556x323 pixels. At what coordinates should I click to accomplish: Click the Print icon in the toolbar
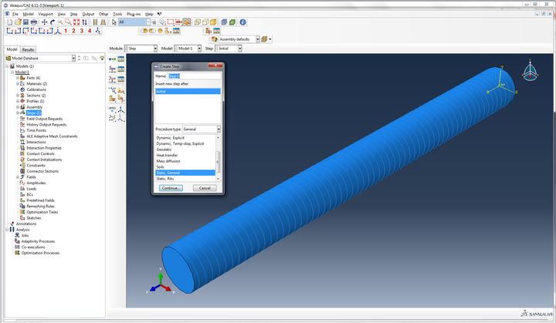coord(34,22)
